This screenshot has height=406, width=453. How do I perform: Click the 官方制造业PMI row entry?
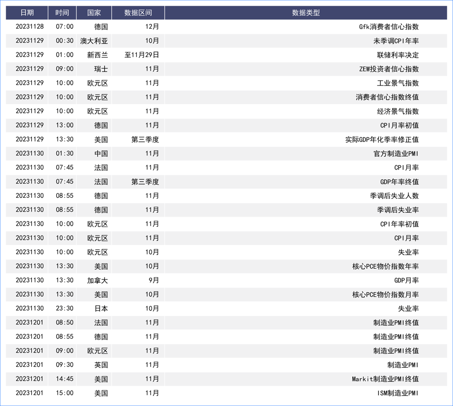pos(395,153)
